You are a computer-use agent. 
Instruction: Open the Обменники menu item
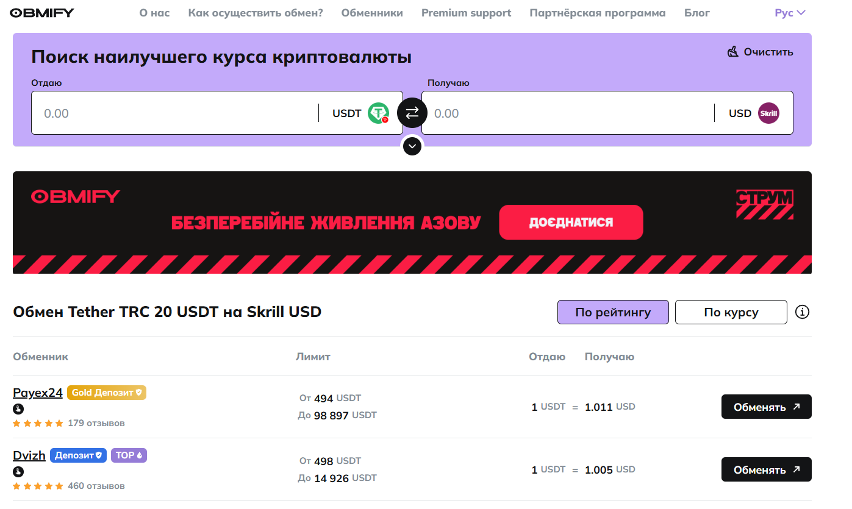click(372, 13)
